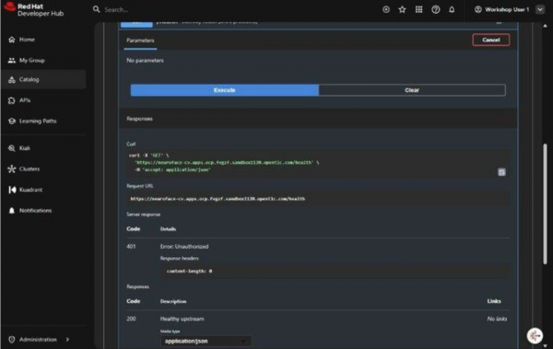Click the 401 response code cell
This screenshot has height=349, width=553.
(x=131, y=247)
